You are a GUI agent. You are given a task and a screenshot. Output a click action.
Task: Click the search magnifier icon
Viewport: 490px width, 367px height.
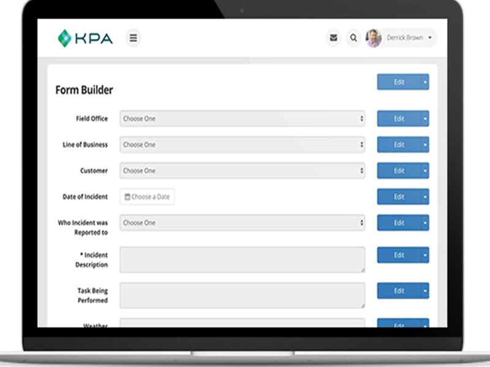pos(353,38)
